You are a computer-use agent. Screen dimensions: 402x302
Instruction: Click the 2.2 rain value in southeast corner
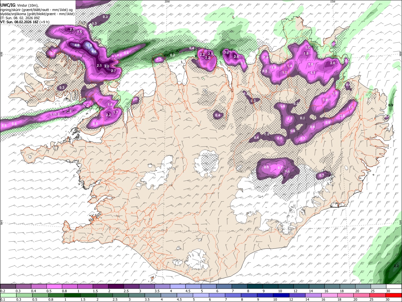pos(396,266)
